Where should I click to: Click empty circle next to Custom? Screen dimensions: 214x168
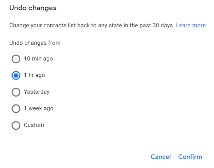pos(16,125)
